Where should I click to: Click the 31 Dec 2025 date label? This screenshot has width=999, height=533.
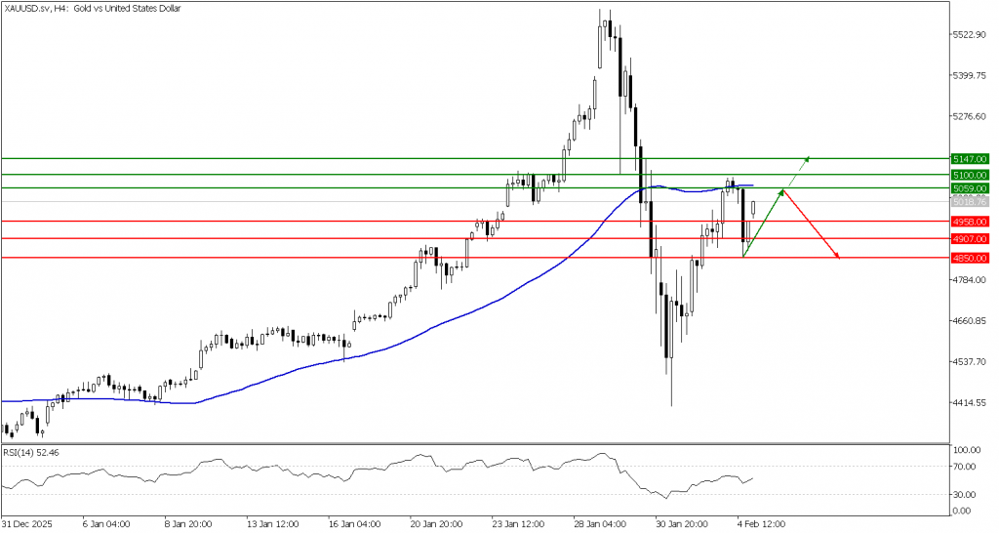(26, 522)
